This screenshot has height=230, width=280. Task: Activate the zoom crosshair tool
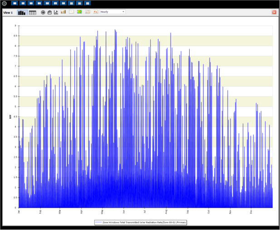point(43,12)
